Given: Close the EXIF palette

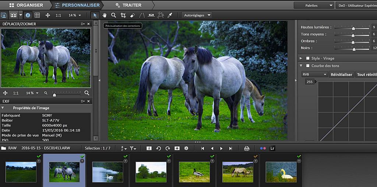Looking at the screenshot, I should (88, 101).
